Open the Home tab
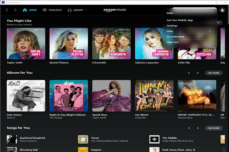 click(x=30, y=10)
